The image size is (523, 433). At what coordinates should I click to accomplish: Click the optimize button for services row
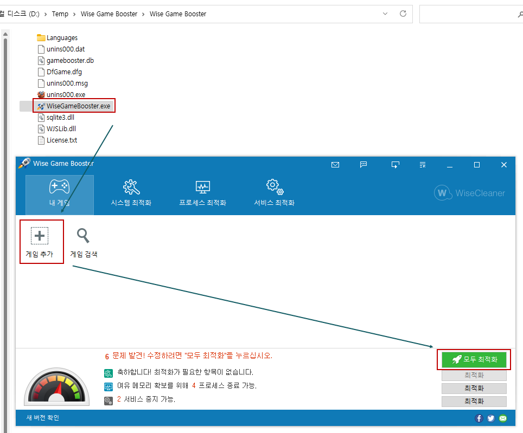[474, 401]
